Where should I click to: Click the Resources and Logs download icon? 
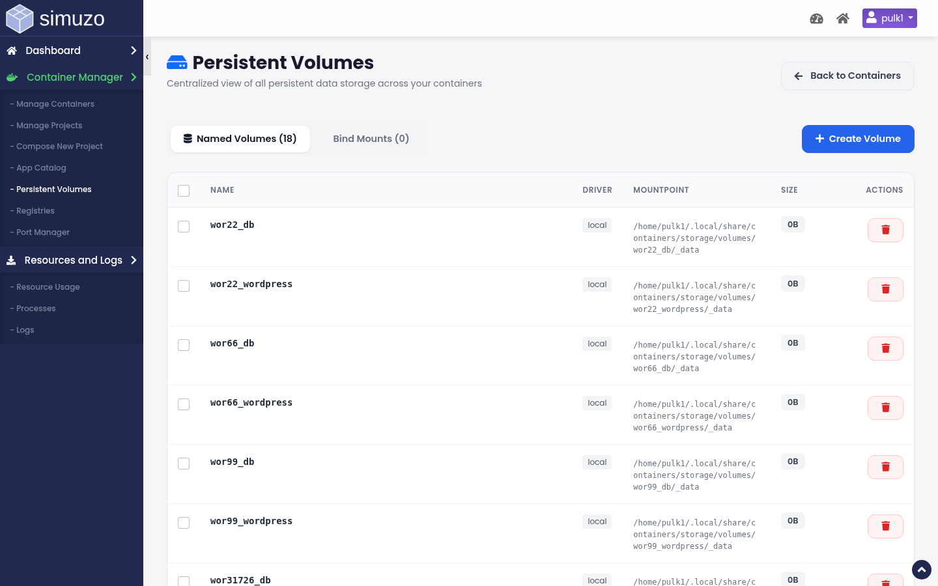tap(11, 260)
